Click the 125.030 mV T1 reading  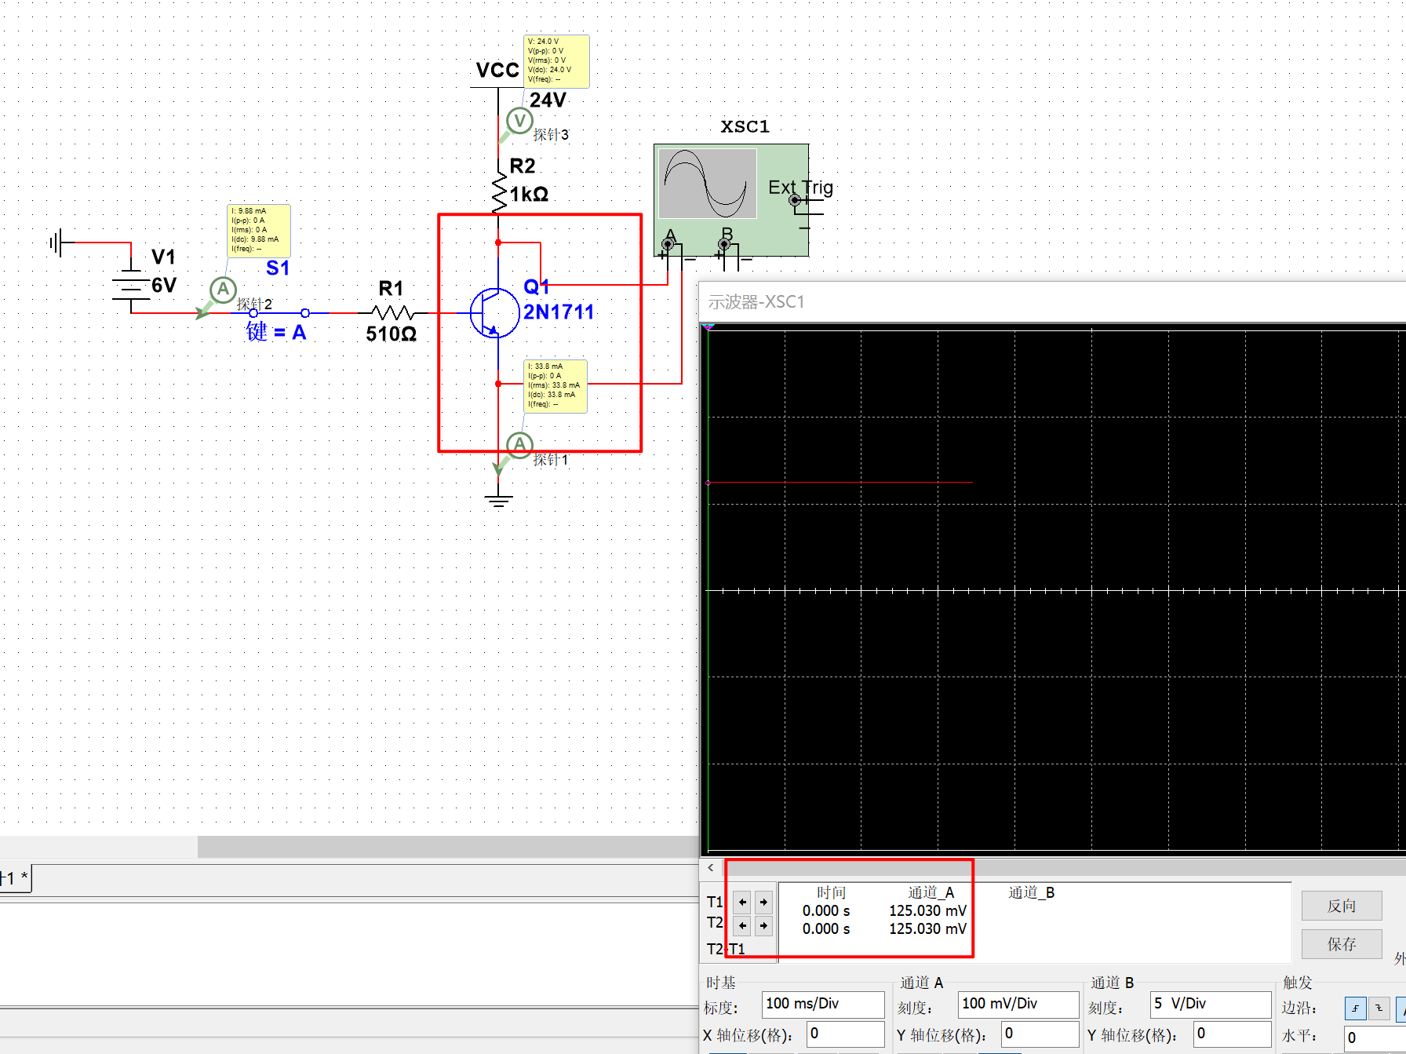coord(927,910)
